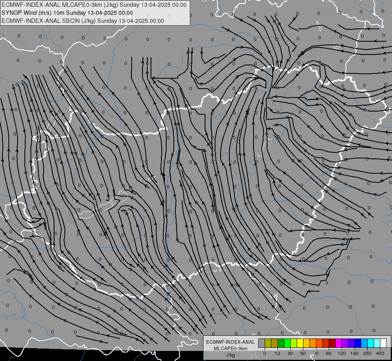Click the MLCAPE0-3km label in legend
This screenshot has height=361, width=392.
pos(231,349)
